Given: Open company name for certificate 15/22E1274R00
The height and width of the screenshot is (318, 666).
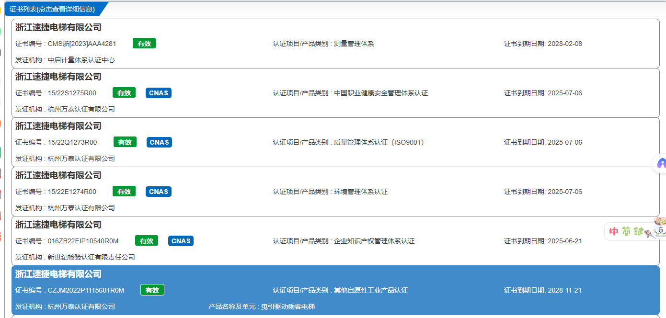Looking at the screenshot, I should coord(58,175).
